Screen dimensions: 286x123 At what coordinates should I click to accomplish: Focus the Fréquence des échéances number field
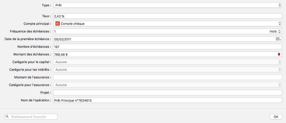[160, 31]
